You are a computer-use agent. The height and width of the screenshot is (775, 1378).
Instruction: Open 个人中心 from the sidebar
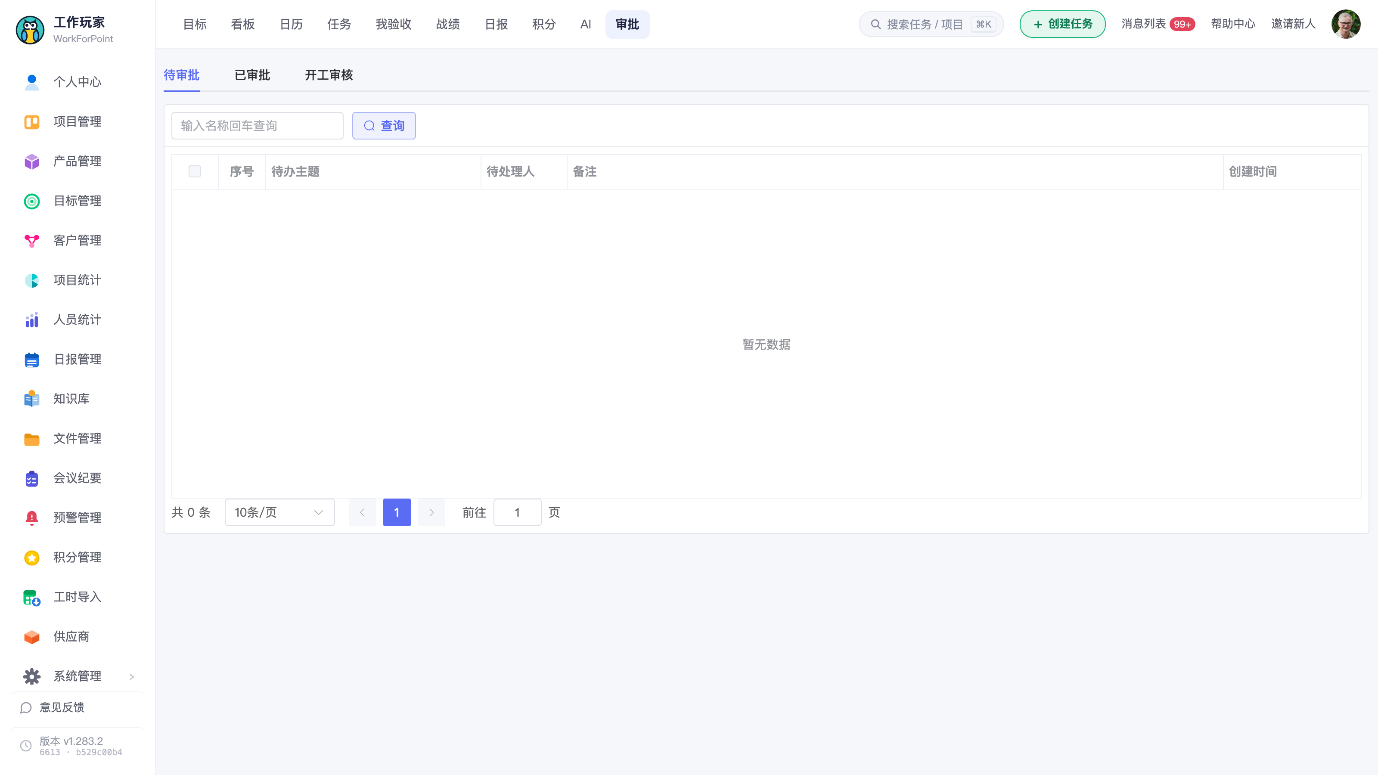(x=78, y=82)
